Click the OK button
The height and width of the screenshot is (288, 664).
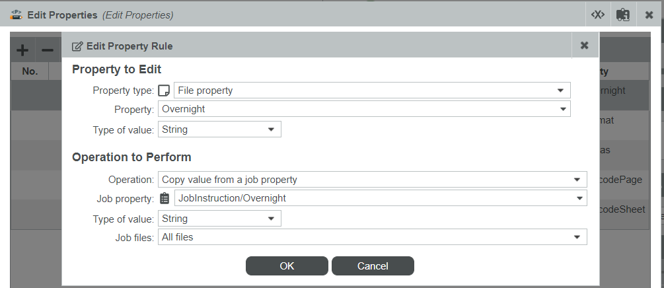(287, 266)
